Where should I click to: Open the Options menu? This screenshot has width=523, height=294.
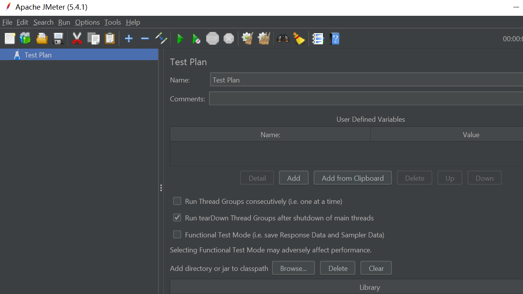(87, 22)
